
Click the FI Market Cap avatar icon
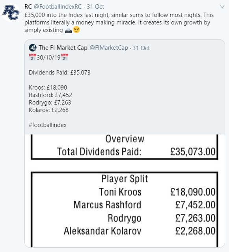[33, 48]
